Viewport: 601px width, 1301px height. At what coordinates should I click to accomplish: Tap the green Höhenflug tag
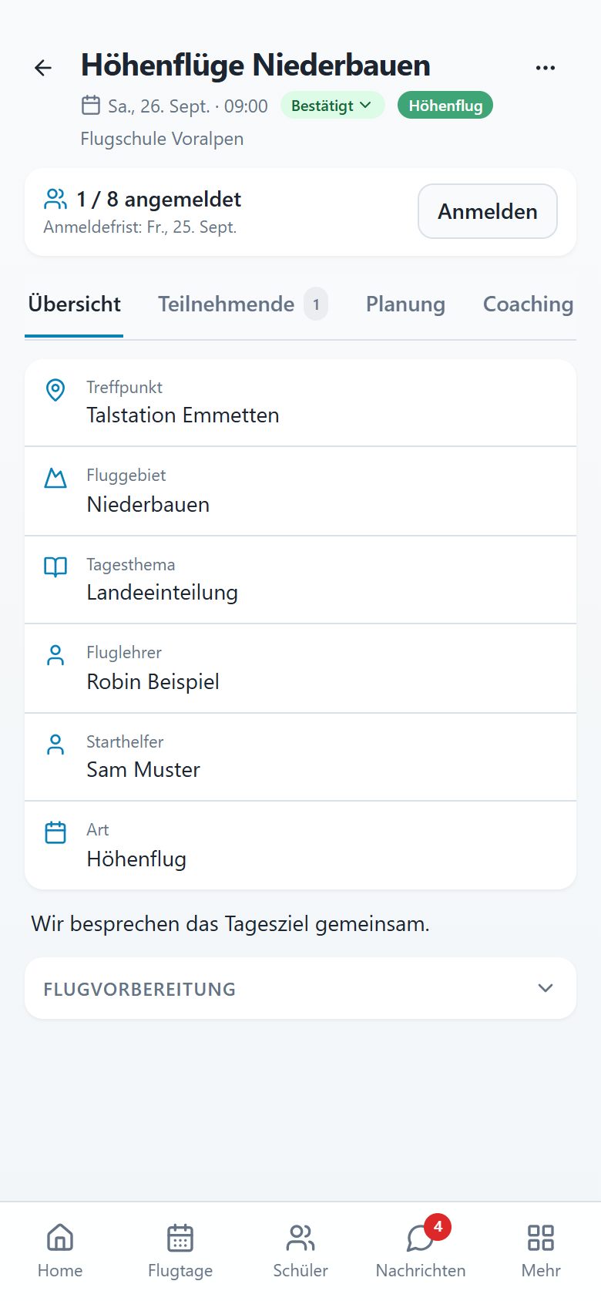click(x=445, y=106)
